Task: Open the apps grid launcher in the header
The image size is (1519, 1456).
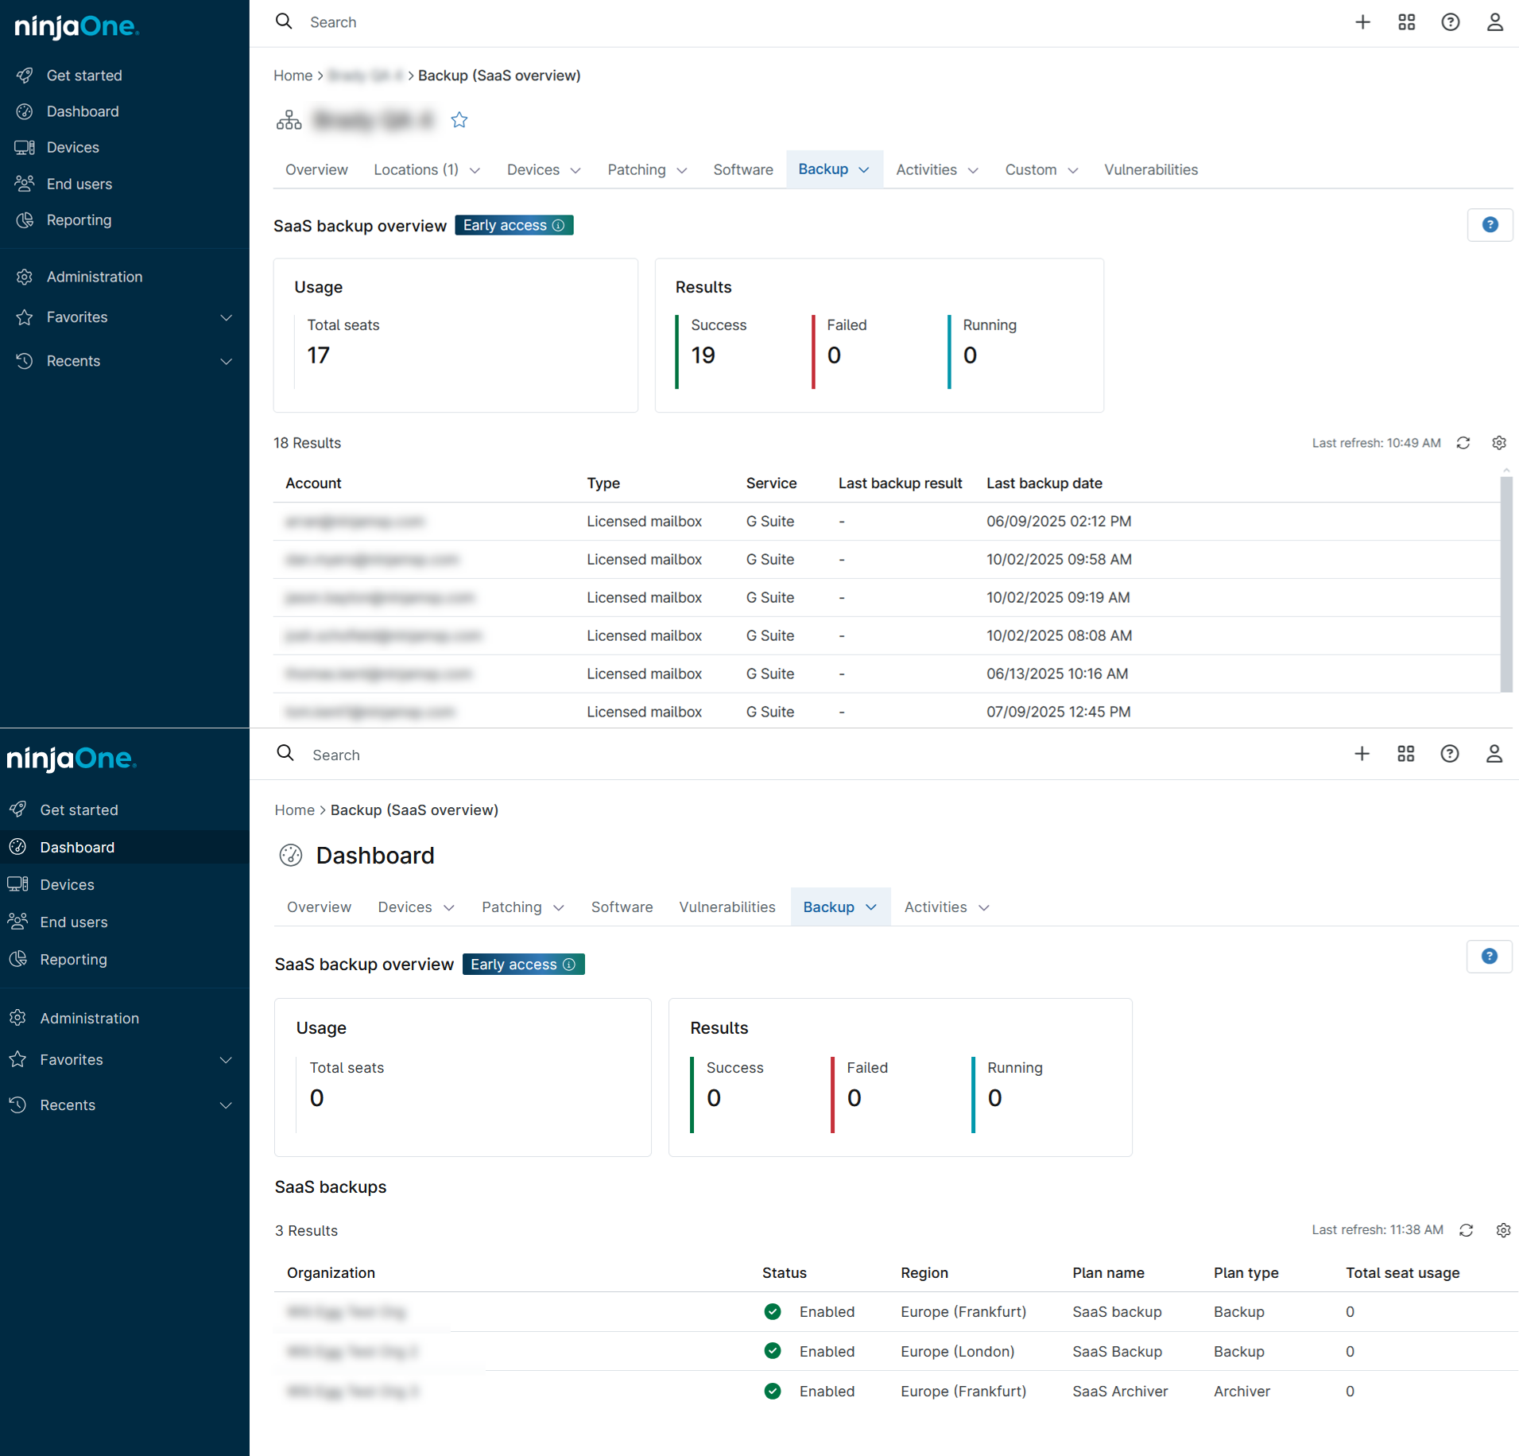Action: click(x=1405, y=22)
